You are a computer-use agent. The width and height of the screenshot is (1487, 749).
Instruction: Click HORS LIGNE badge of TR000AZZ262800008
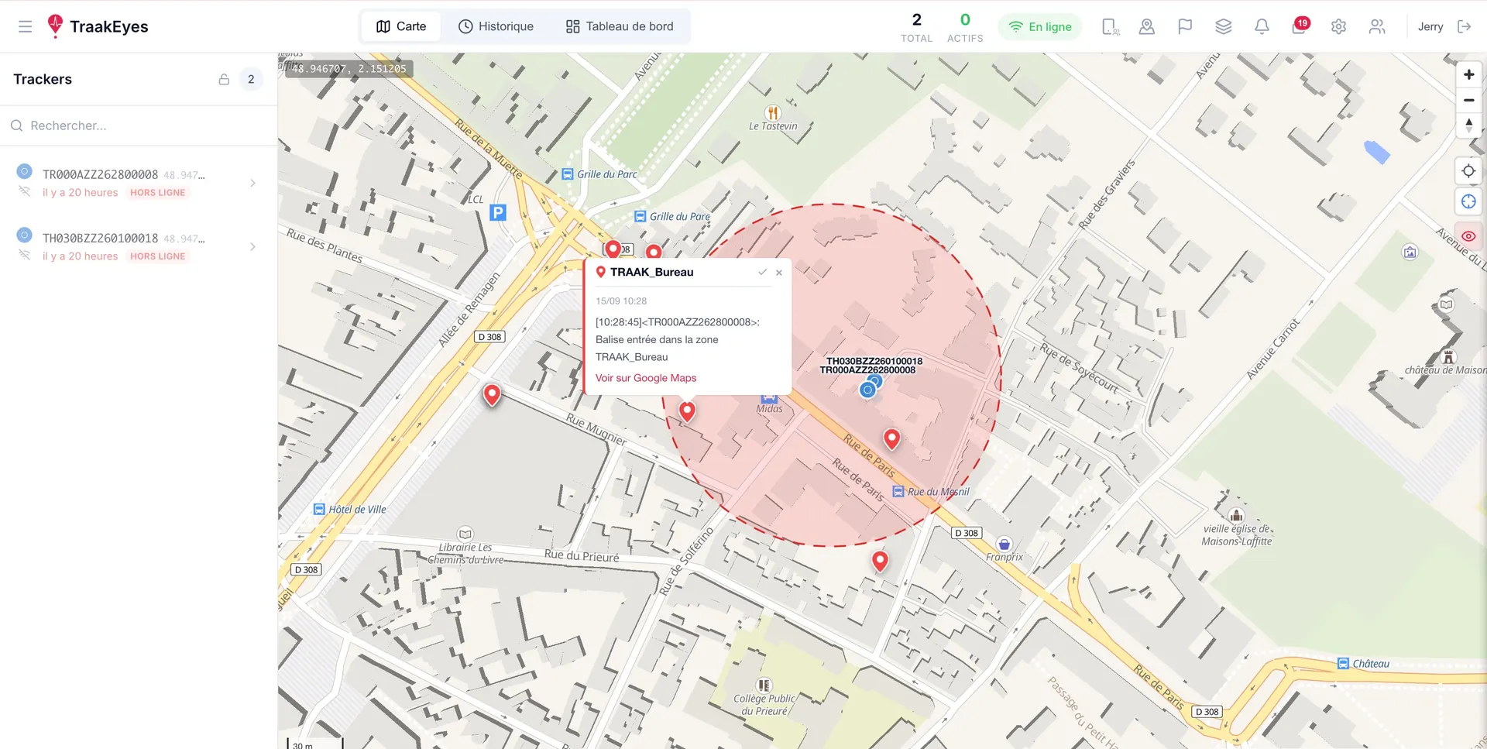tap(158, 193)
